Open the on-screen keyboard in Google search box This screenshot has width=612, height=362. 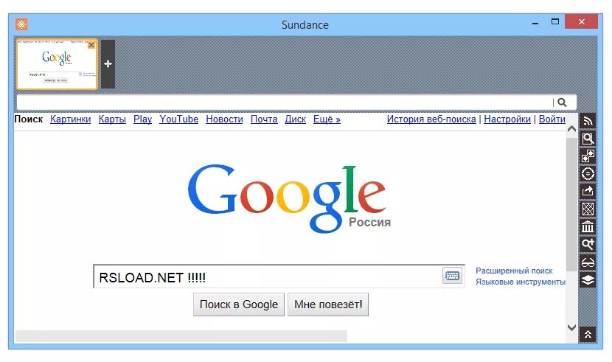tap(452, 276)
